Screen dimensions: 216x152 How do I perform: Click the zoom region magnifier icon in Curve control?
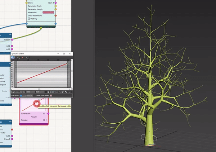69,92
